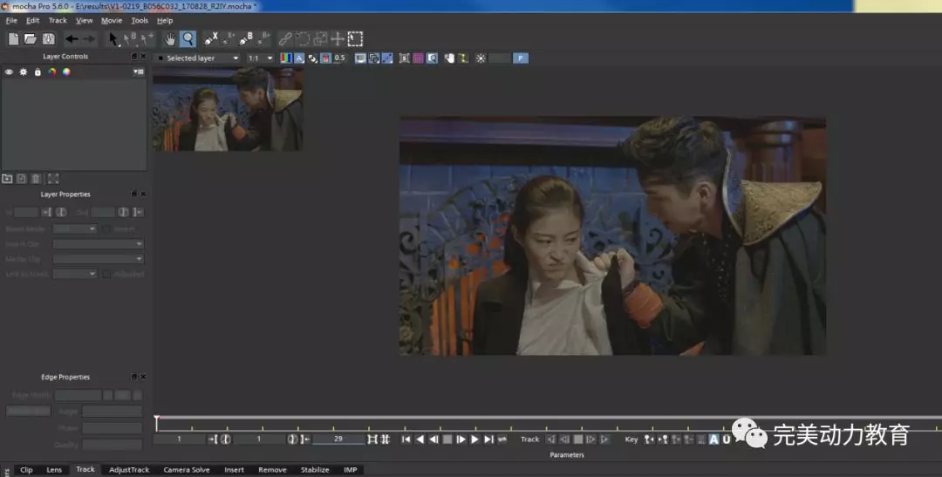
Task: Choose the Create Bezier-Spline layer pen tool
Action: 246,39
